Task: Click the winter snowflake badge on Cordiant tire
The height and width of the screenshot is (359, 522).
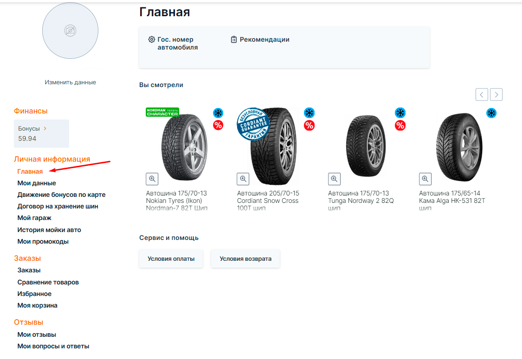Action: [309, 113]
